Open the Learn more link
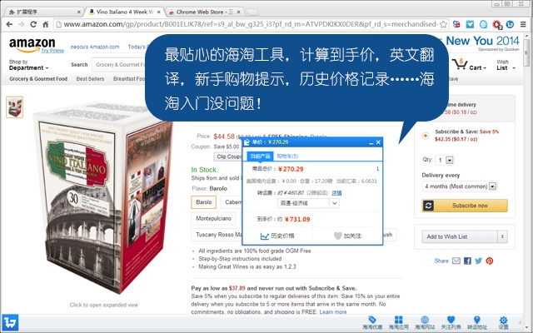 click(333, 311)
